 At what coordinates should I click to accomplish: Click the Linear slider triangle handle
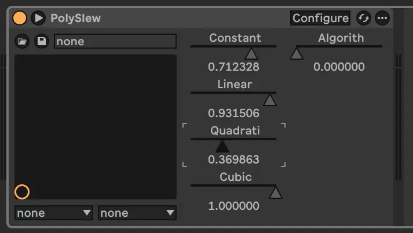point(269,100)
